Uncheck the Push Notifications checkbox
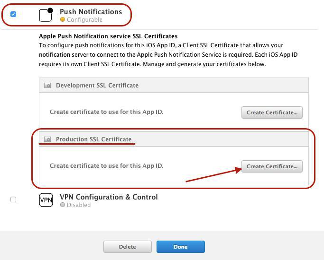324x260 pixels. tap(13, 14)
